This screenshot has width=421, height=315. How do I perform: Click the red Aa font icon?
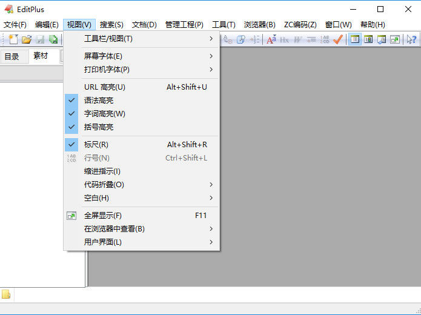click(x=271, y=39)
